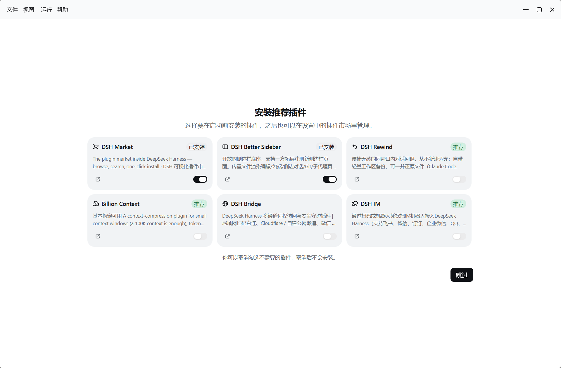Turn on the DSH IM toggle
The height and width of the screenshot is (368, 561).
click(459, 236)
